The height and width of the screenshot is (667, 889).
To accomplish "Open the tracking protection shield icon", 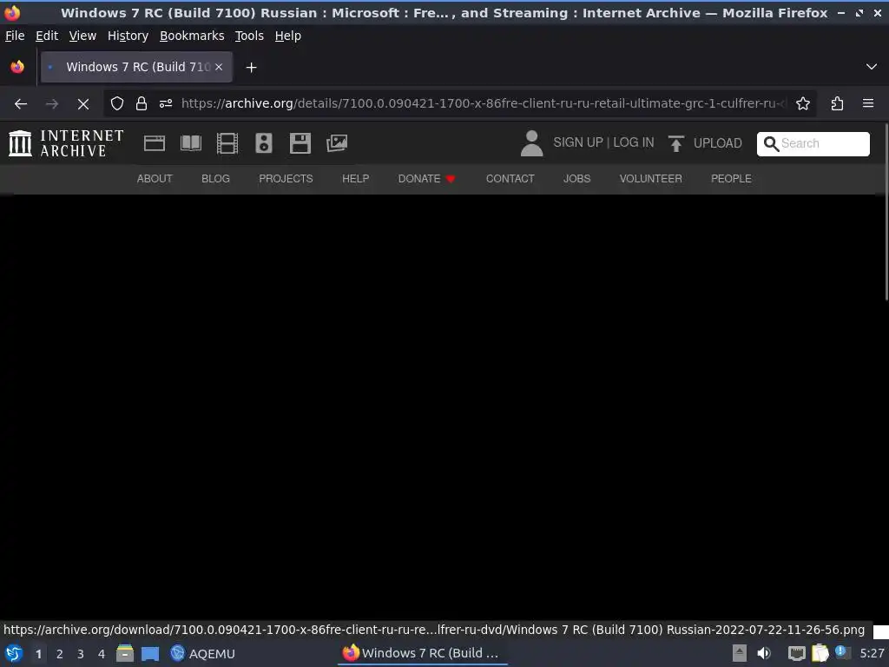I will click(x=117, y=104).
